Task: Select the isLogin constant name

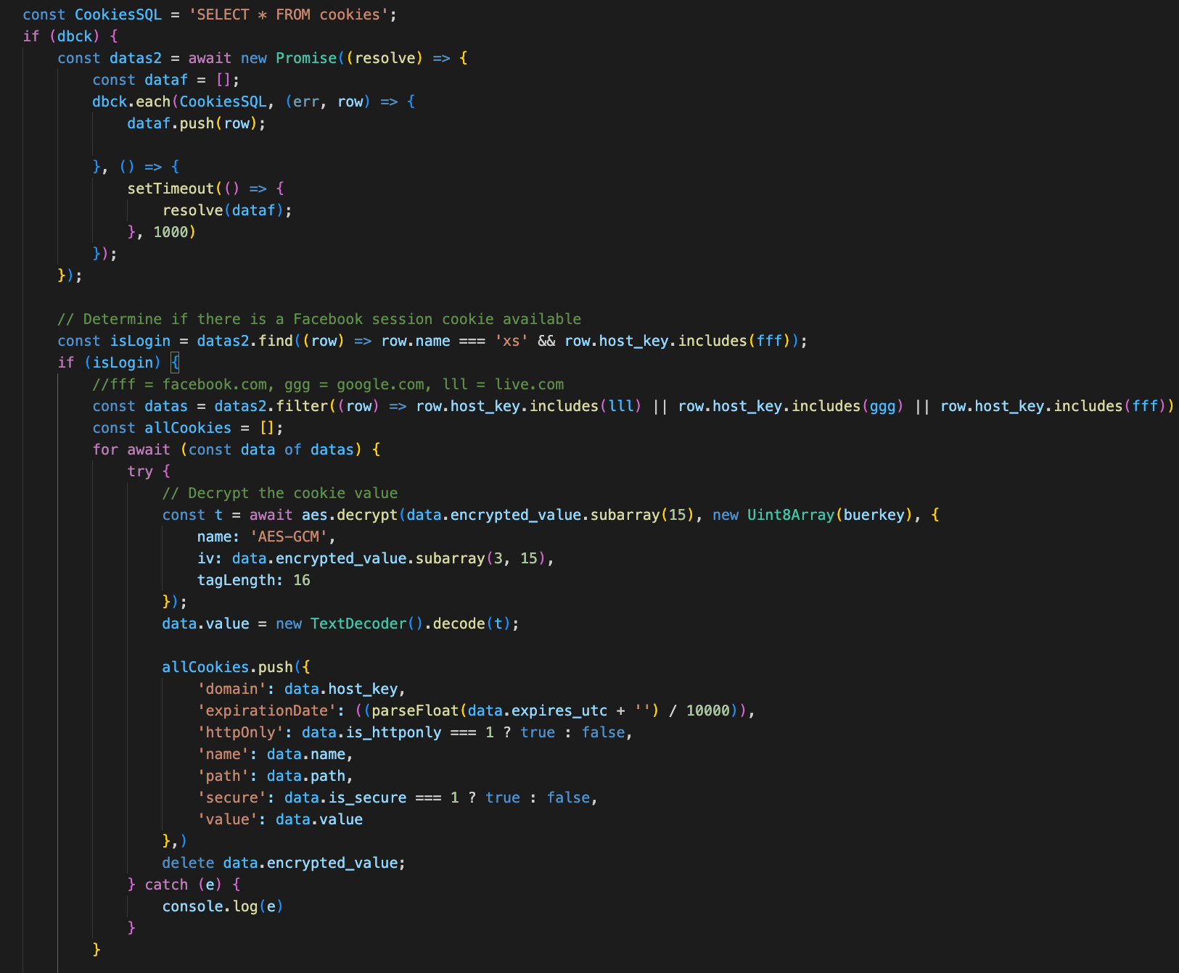Action: 140,341
